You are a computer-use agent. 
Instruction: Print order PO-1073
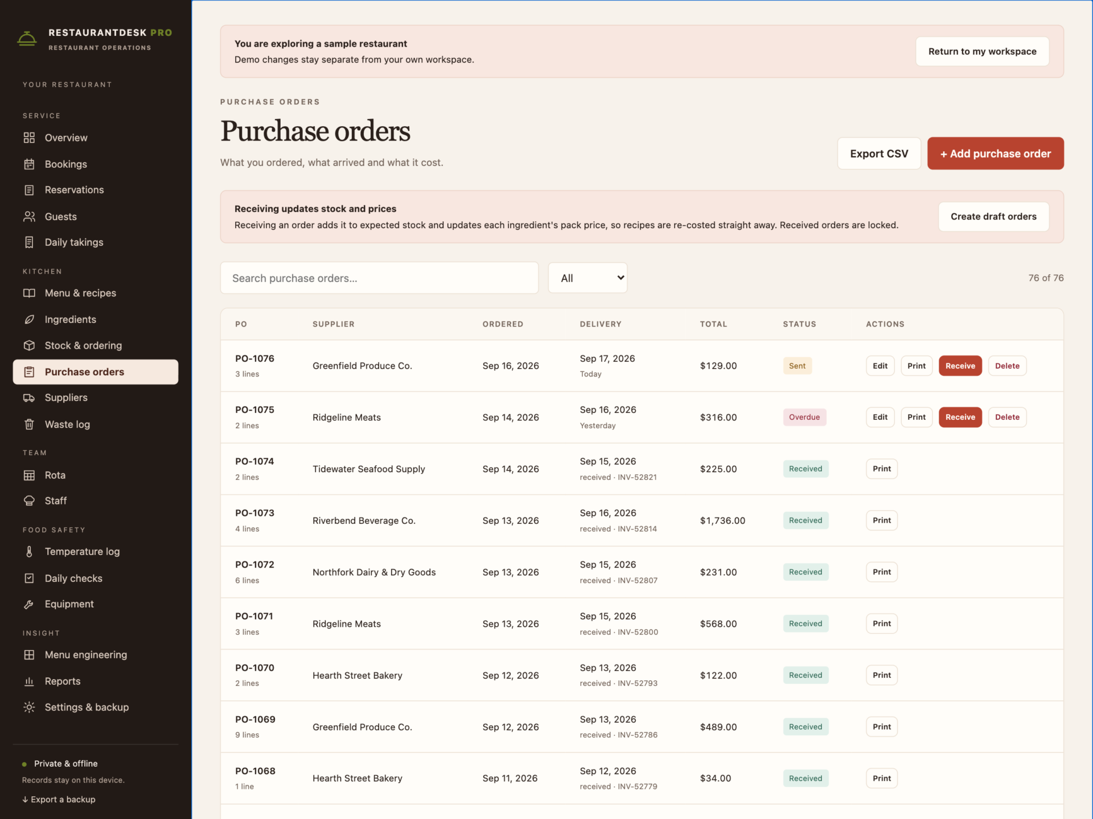882,520
